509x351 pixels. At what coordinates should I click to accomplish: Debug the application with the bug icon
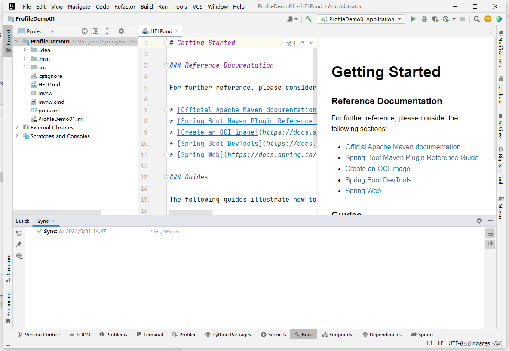[424, 19]
